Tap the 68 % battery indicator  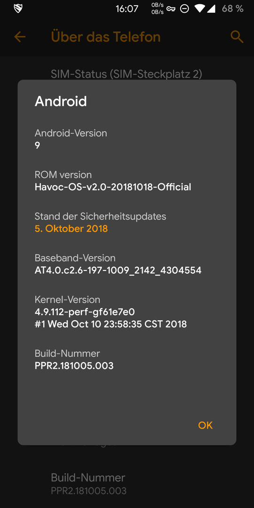tap(233, 9)
